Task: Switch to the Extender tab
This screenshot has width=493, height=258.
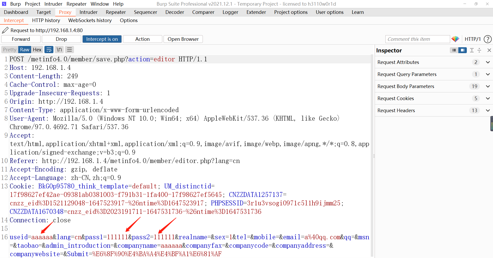Action: point(256,12)
